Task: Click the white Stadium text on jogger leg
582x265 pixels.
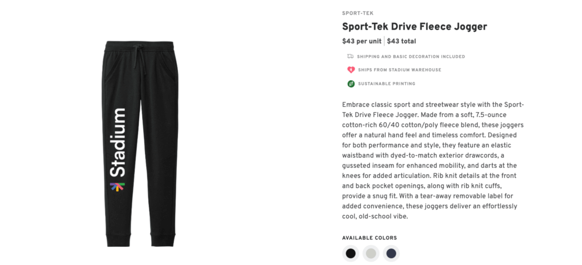Action: tap(118, 142)
